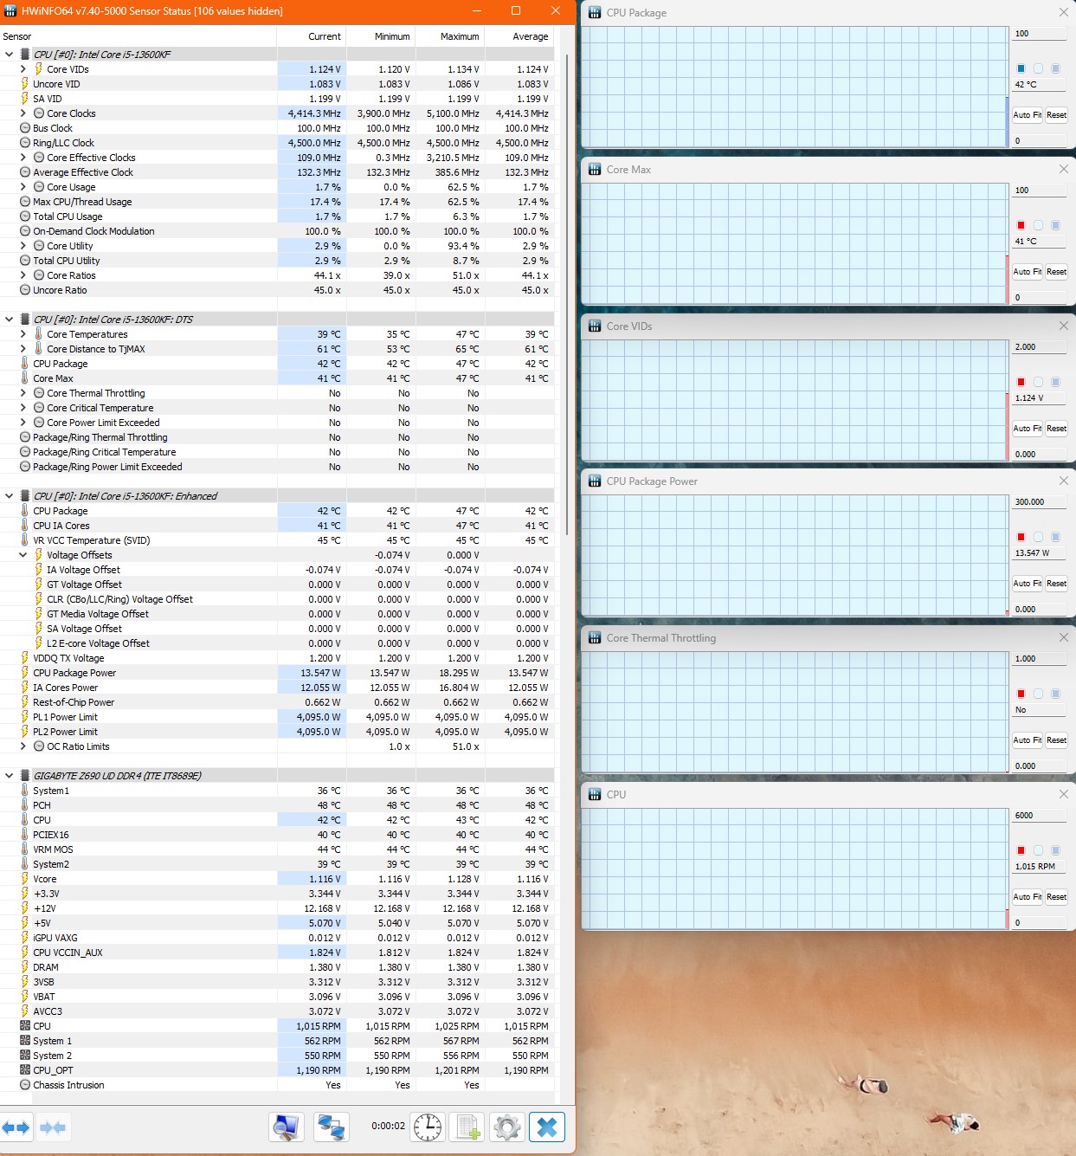Open sensor settings gear icon

coord(507,1127)
